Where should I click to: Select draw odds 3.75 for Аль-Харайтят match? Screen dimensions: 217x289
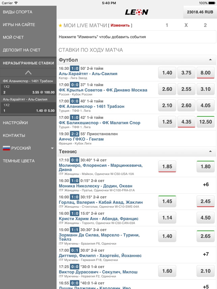pos(186,73)
